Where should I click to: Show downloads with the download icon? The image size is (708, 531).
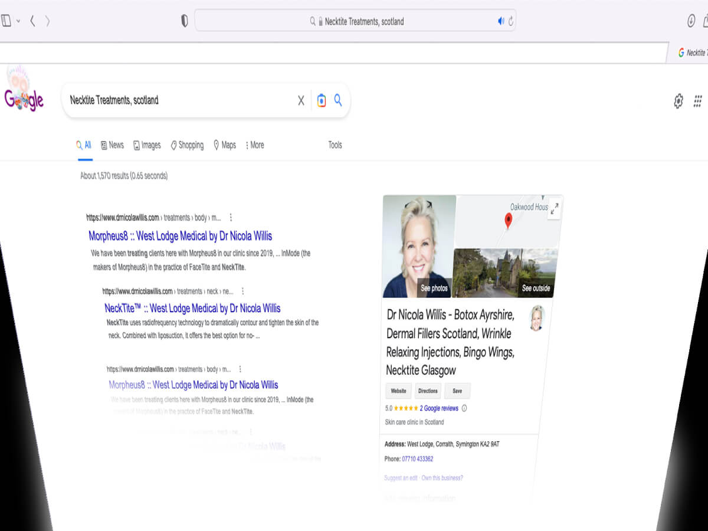[691, 21]
